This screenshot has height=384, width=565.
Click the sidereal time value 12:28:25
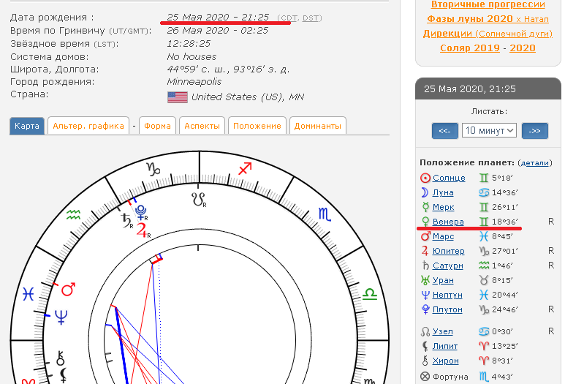(189, 44)
